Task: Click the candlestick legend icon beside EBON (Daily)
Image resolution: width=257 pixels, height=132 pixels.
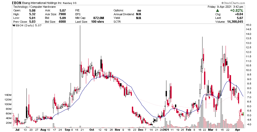Action: (x=14, y=26)
